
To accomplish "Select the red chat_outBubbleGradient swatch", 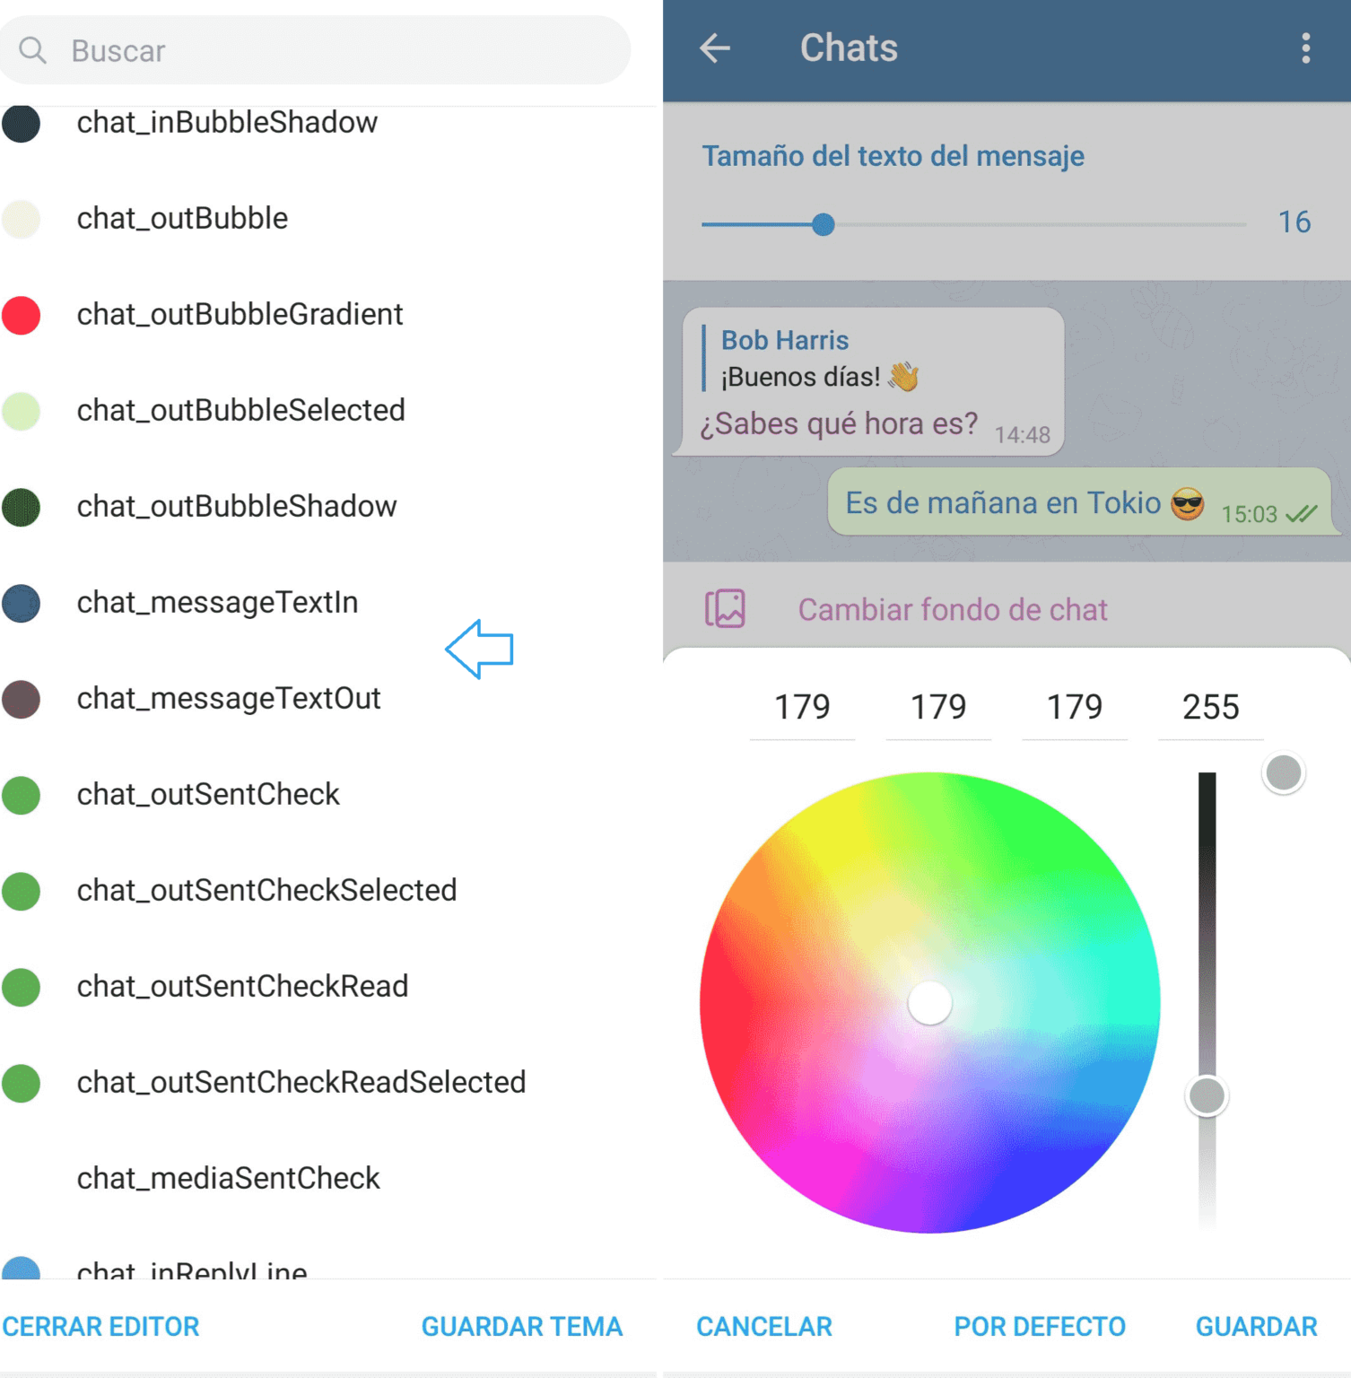I will 22,316.
